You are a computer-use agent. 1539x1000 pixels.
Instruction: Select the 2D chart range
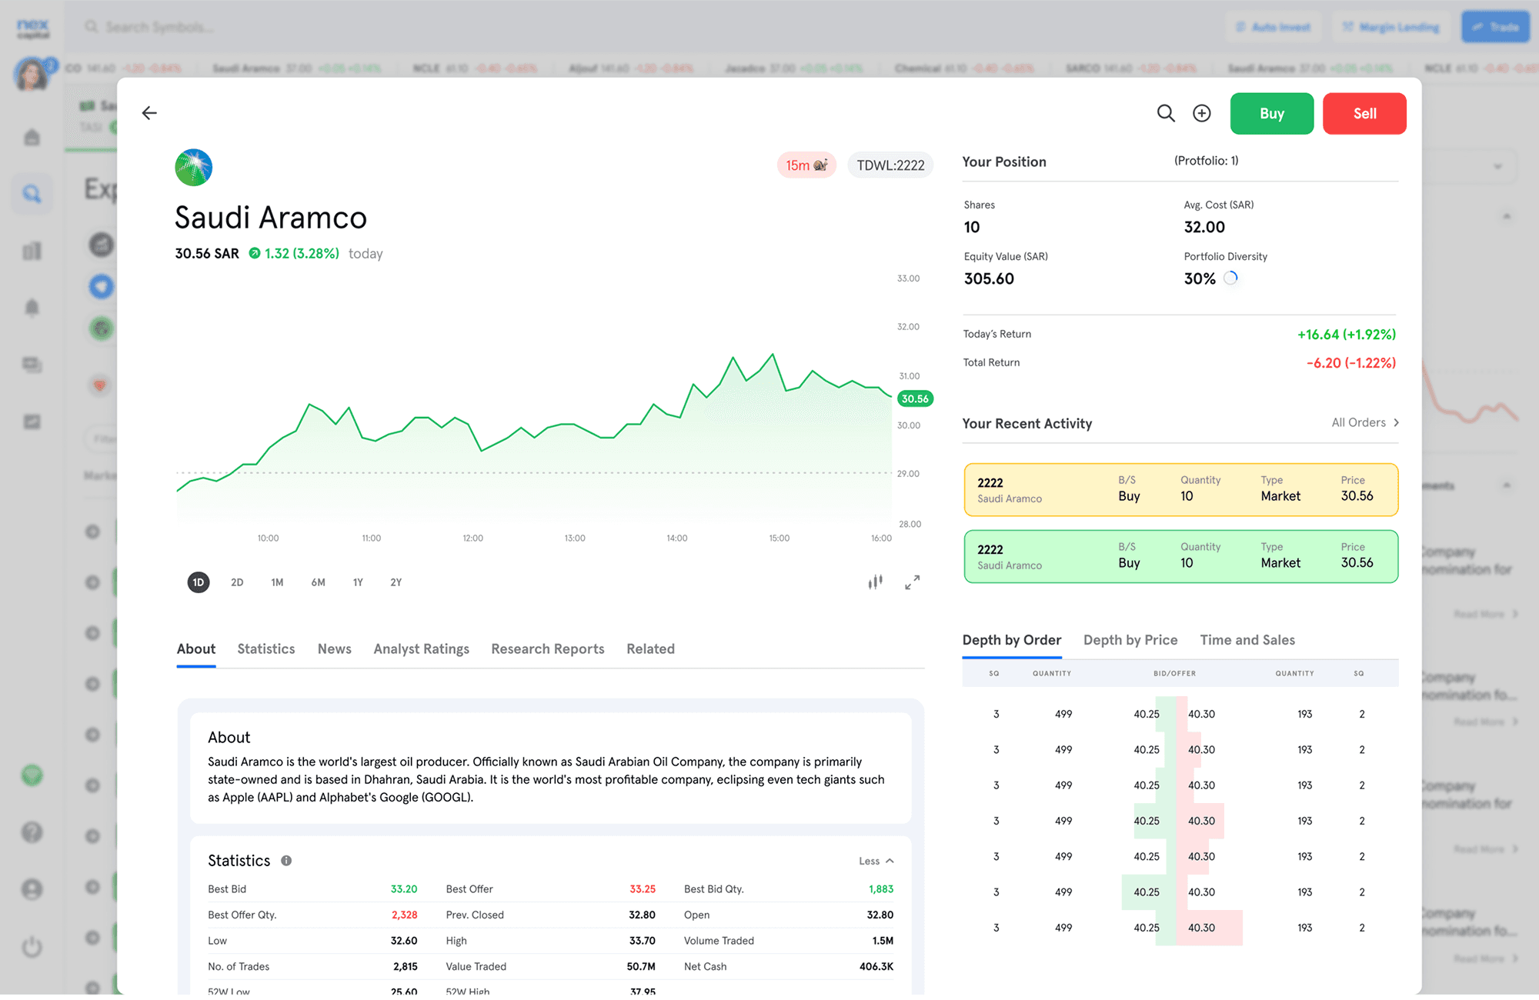[x=237, y=582]
